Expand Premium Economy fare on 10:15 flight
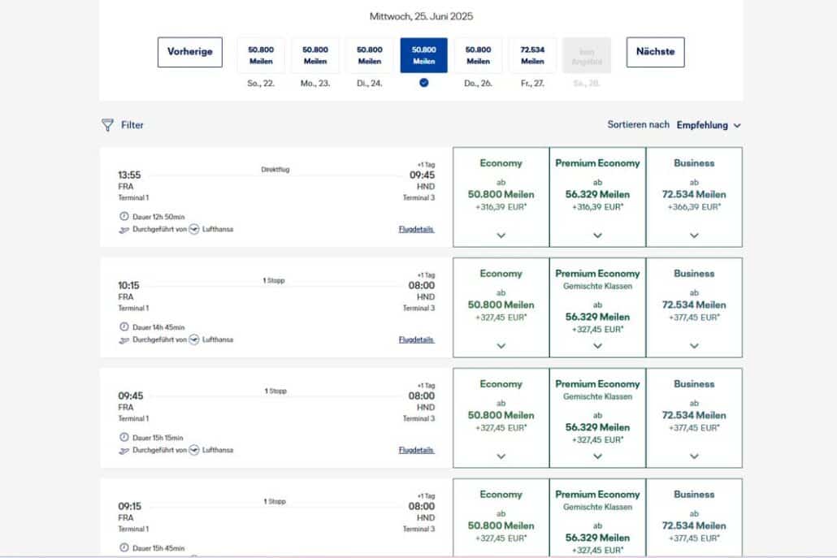 (597, 346)
